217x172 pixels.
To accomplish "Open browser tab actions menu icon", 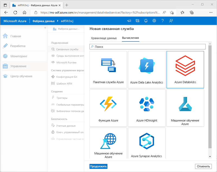I will point(5,5).
